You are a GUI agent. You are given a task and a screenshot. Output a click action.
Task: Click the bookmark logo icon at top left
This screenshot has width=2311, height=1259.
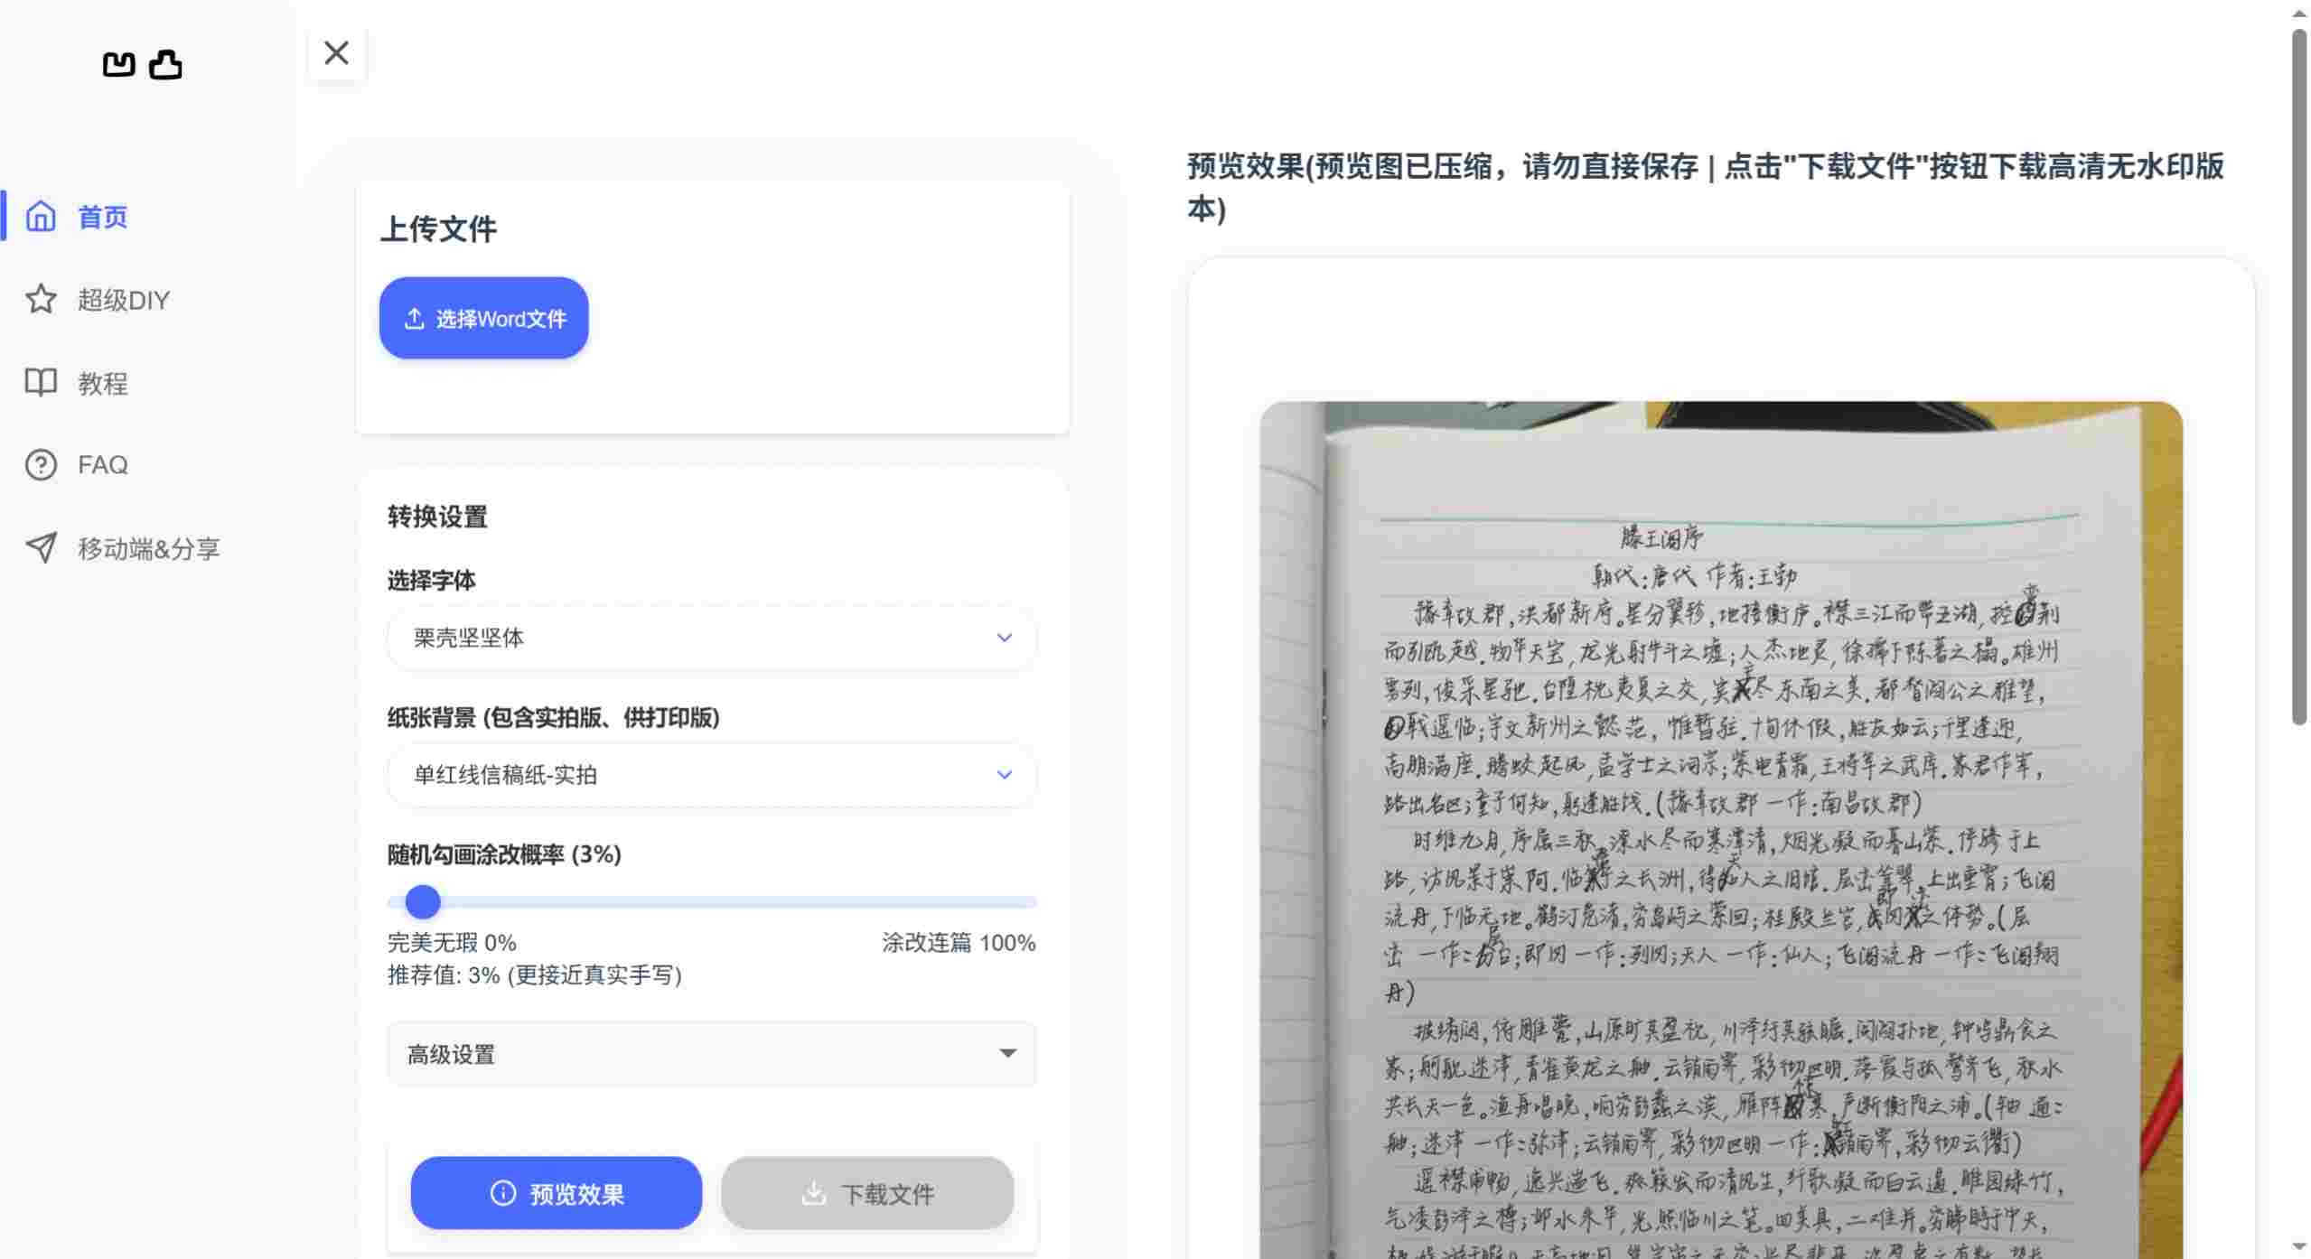(118, 64)
